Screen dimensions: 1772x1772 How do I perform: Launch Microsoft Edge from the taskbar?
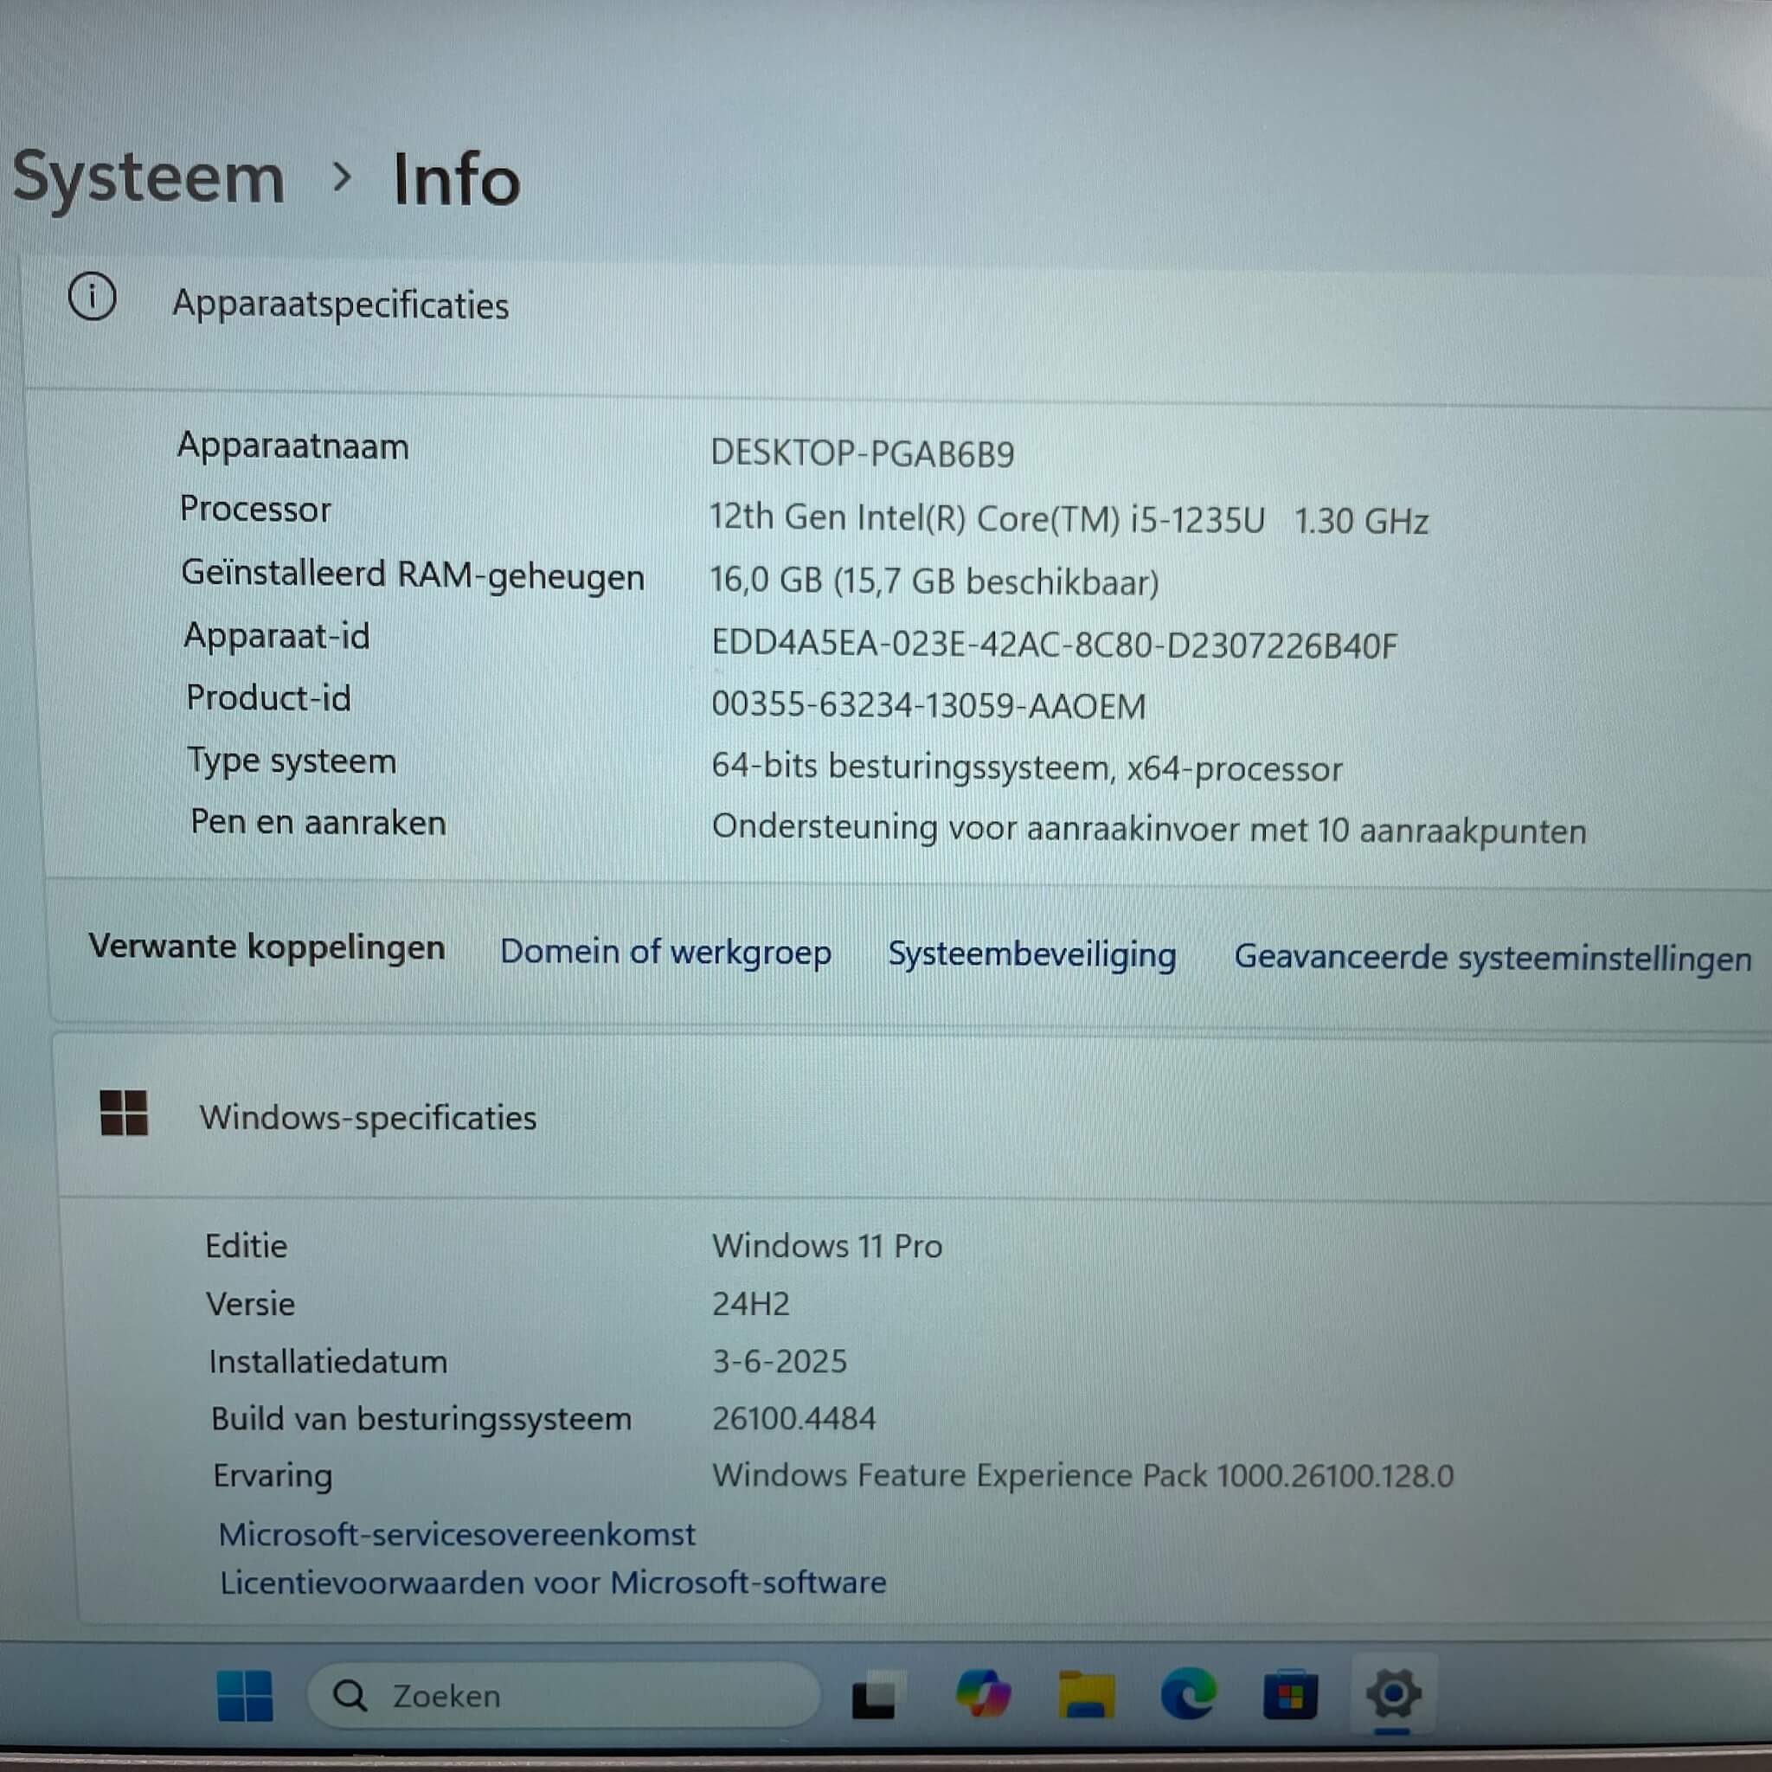point(1189,1693)
